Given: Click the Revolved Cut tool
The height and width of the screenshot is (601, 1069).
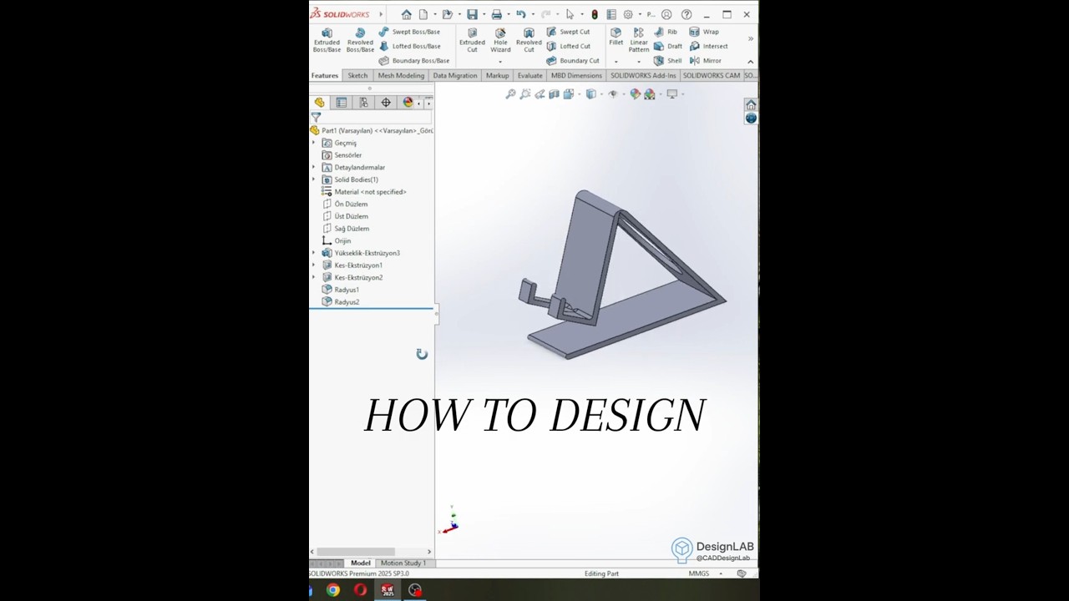Looking at the screenshot, I should [x=529, y=40].
